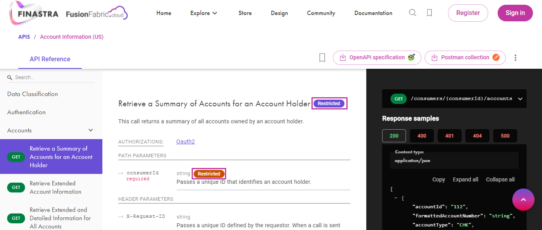Bookmark this API using the icon beside OpenAPI specification
Viewport: 542px width, 230px height.
click(322, 58)
